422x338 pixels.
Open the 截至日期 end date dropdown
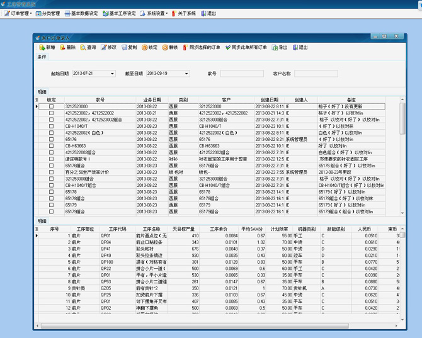pos(186,74)
